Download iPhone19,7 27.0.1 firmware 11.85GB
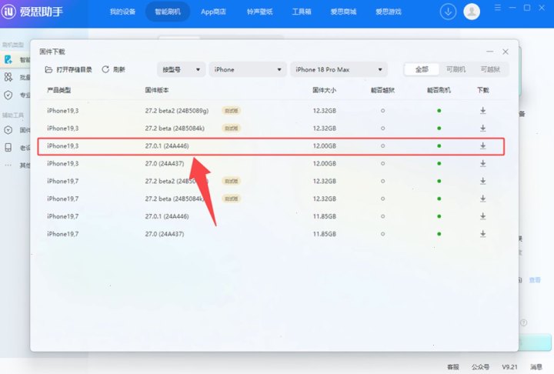This screenshot has height=374, width=554. click(x=482, y=216)
